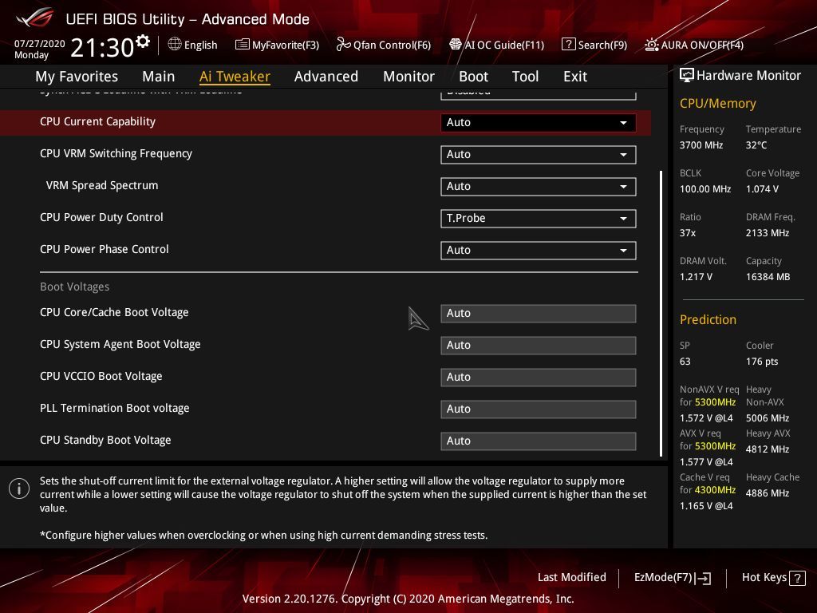Screen dimensions: 817x613
Task: Select the Ai Tweaker tab
Action: [235, 77]
